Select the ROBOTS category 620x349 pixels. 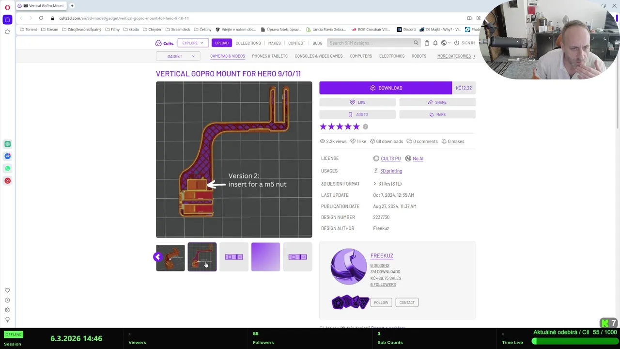point(419,56)
